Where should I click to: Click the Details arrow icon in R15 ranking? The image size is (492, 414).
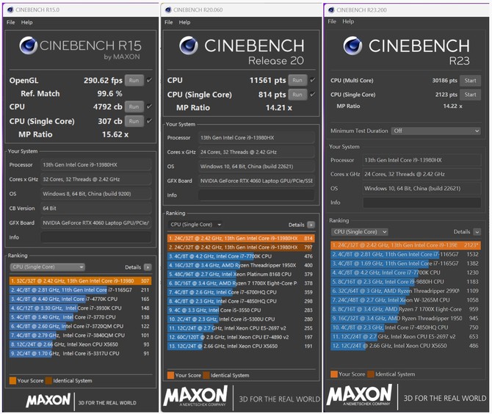click(x=148, y=267)
